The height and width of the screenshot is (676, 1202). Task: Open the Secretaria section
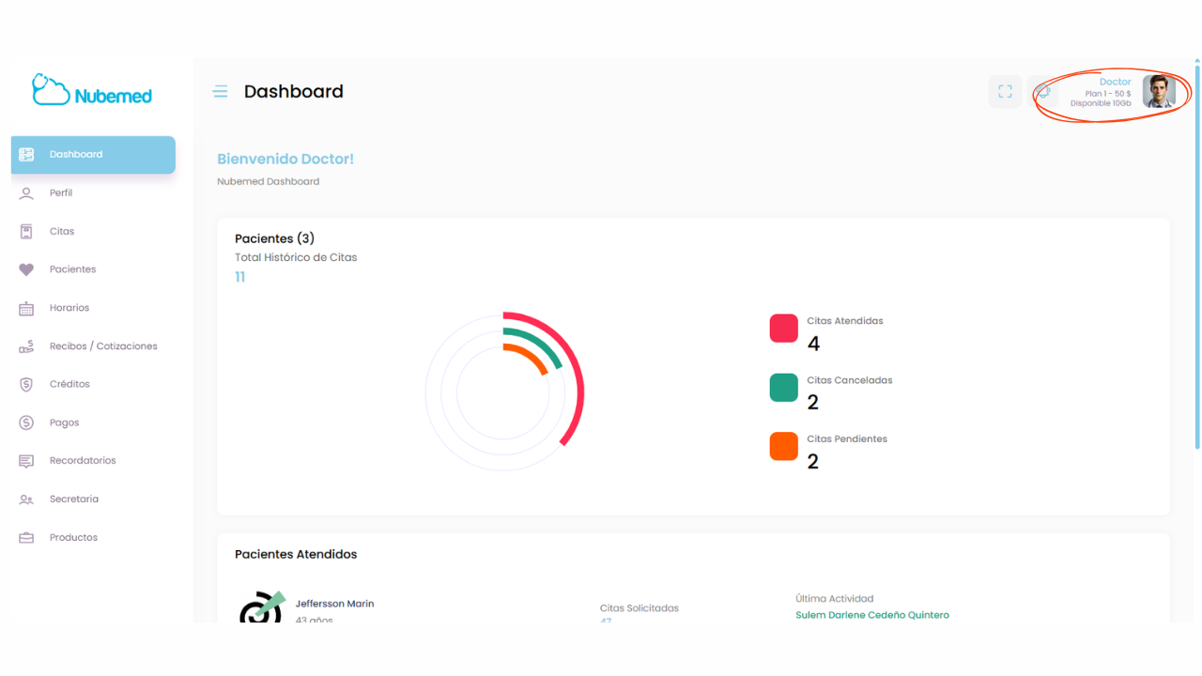73,499
